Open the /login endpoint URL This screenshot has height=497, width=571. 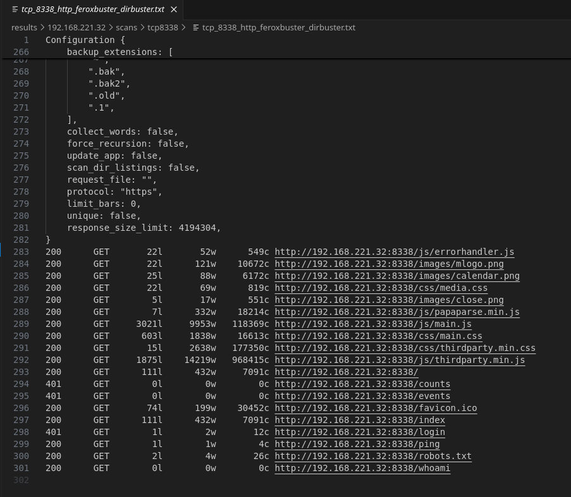[x=359, y=432]
